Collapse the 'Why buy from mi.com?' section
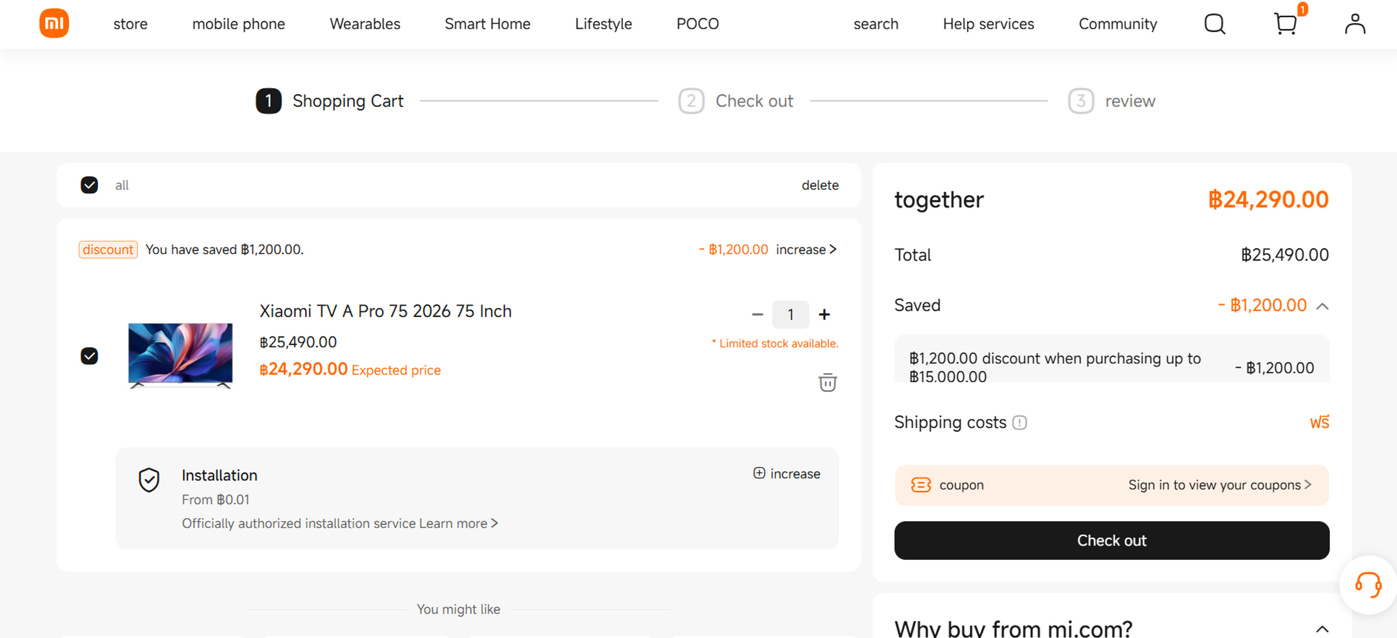Screen dimensions: 1397x638 click(1322, 629)
